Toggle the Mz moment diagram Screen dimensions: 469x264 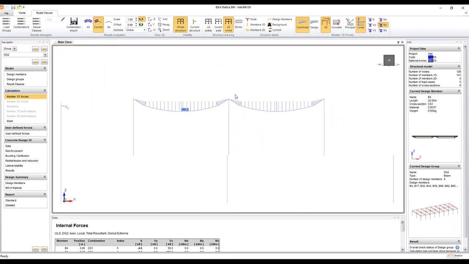coord(383,30)
